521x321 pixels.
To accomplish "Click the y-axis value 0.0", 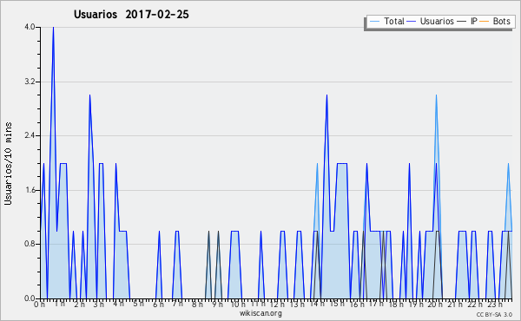I will 30,298.
